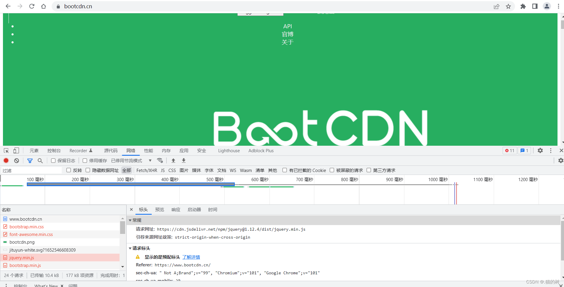Image resolution: width=564 pixels, height=287 pixels.
Task: Enable the 保留日志 checkbox
Action: [53, 160]
